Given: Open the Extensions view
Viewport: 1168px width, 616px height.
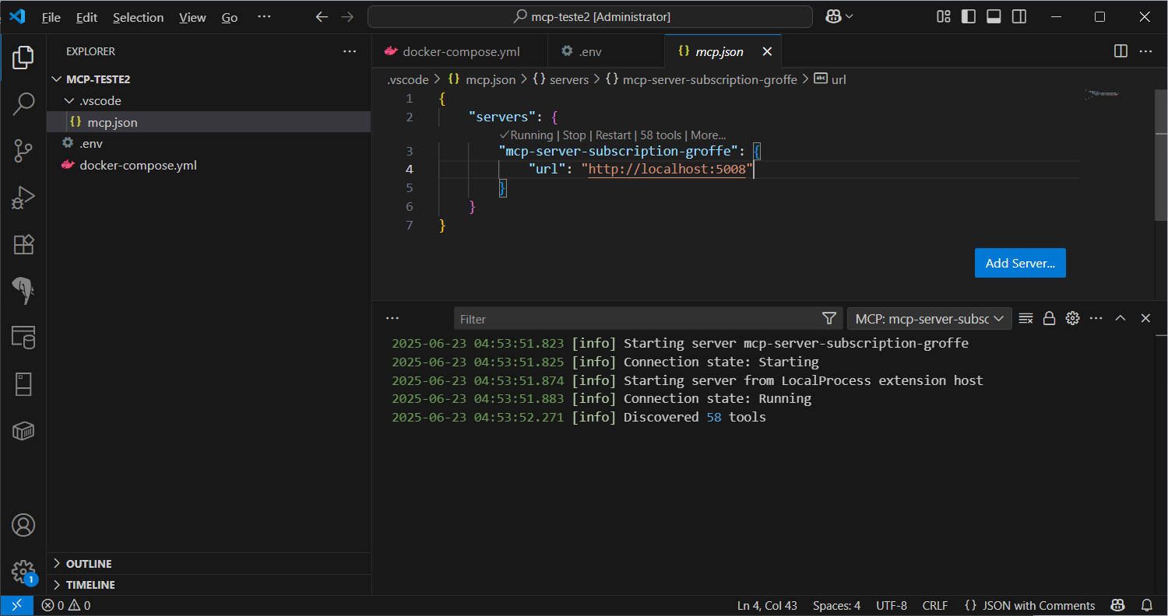Looking at the screenshot, I should click(x=23, y=245).
